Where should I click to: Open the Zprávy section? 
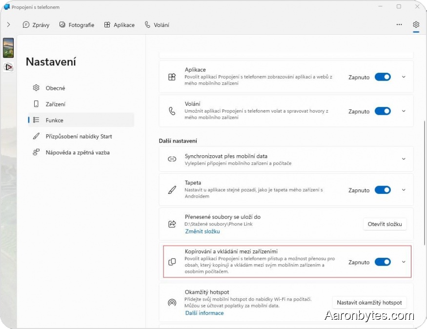click(36, 25)
